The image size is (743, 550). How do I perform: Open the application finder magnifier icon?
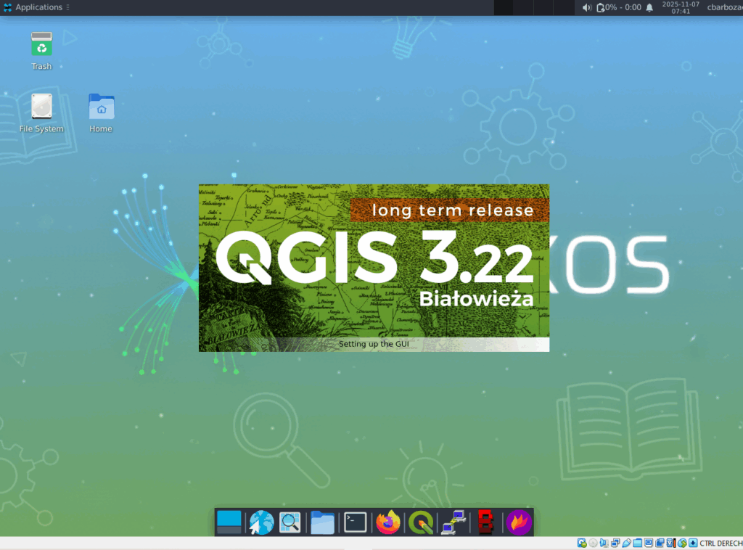click(291, 522)
